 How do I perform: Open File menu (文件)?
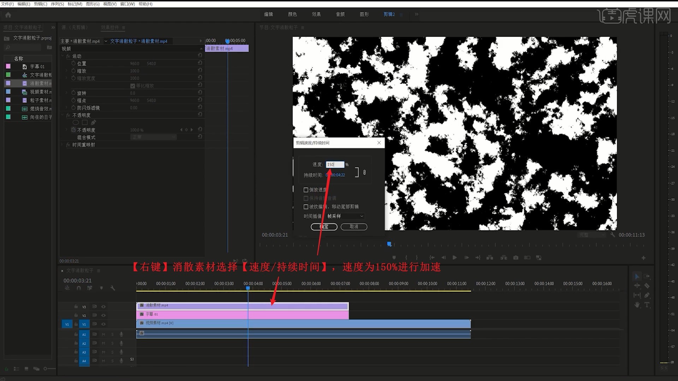tap(7, 4)
